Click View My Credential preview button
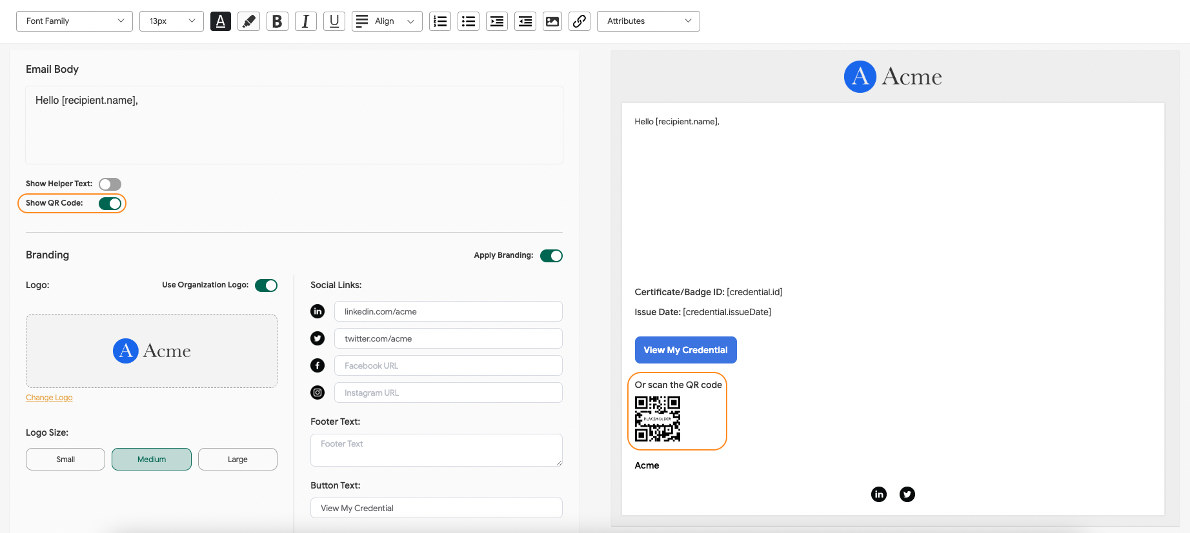Screen dimensions: 1190x533 (x=685, y=350)
